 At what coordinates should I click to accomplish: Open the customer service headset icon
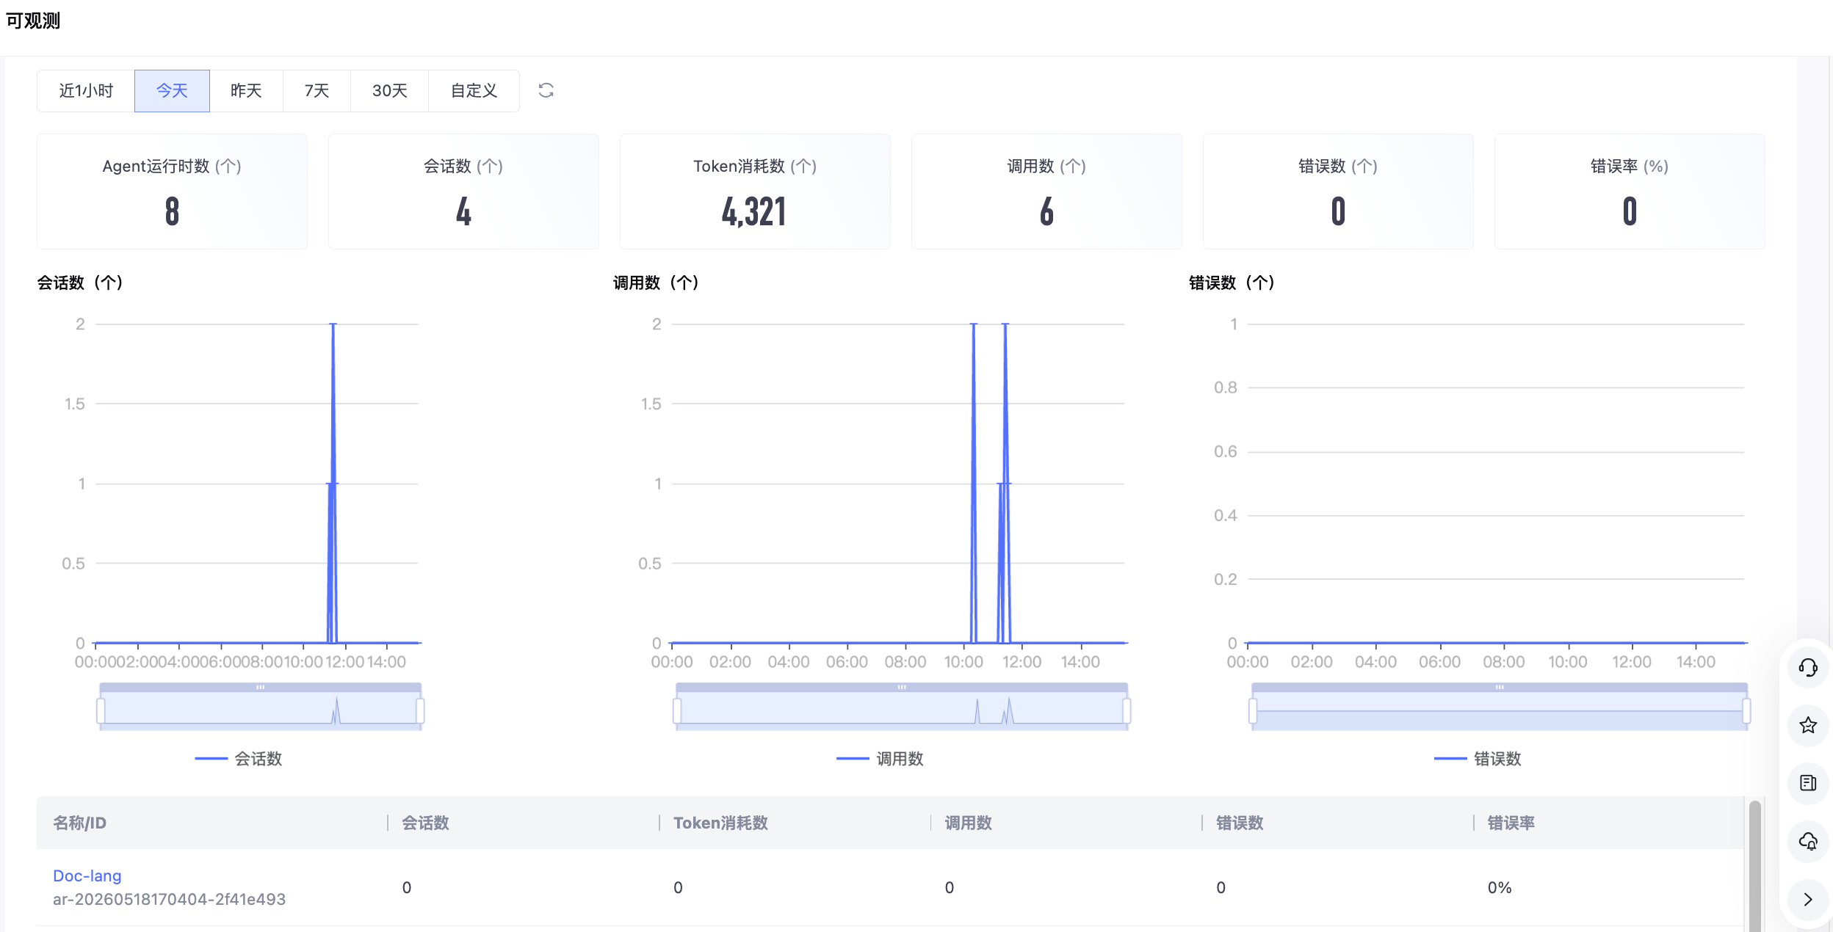point(1808,667)
